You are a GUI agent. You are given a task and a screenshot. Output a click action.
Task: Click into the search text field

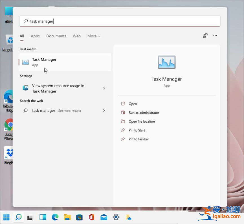(121, 21)
